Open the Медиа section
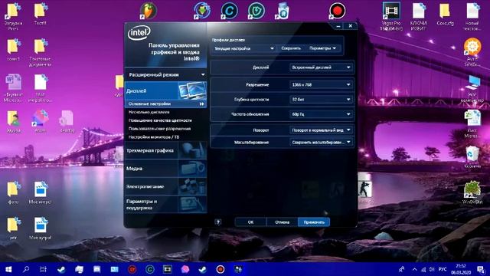Viewport: 490px width, 276px height. (165, 169)
